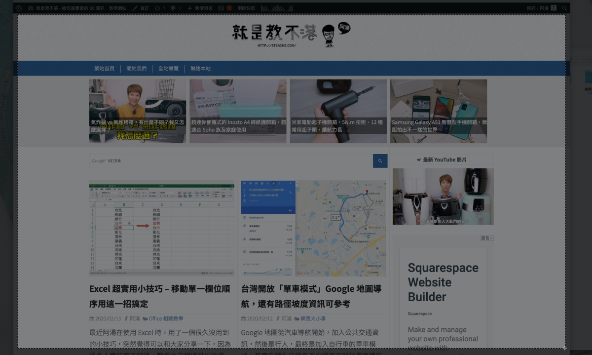Open the 廣告 ad options dropdown
Viewport: 592px width, 355px height.
pyautogui.click(x=486, y=238)
